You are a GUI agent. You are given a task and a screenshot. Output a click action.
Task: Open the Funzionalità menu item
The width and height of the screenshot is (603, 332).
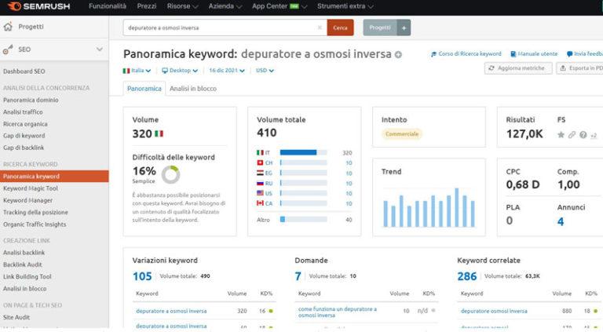coord(108,6)
